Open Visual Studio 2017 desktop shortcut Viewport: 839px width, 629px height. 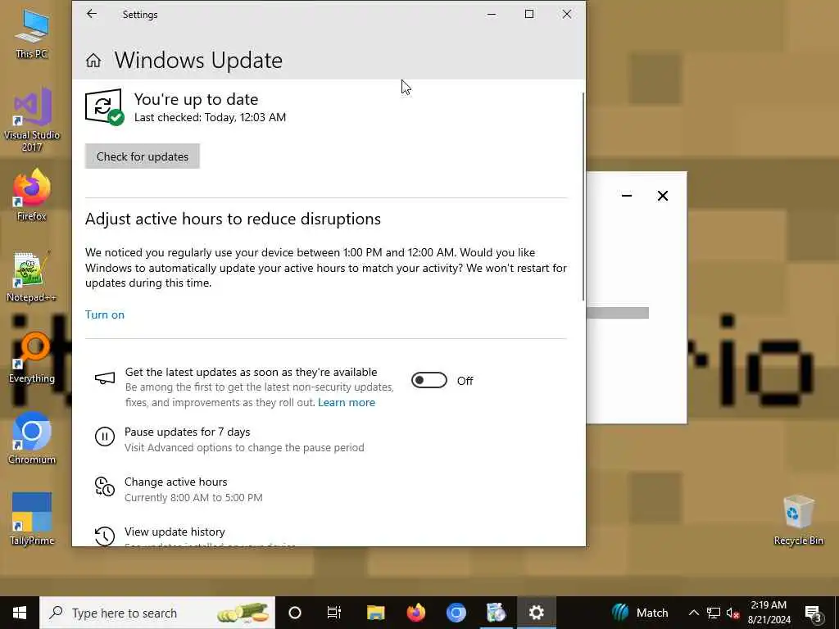click(x=32, y=120)
